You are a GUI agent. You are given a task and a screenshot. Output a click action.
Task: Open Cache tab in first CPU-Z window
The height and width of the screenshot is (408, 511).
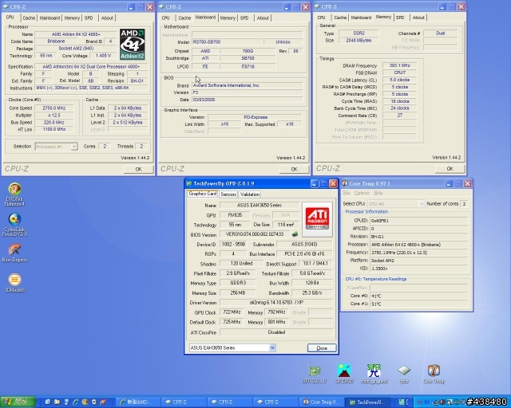(29, 18)
